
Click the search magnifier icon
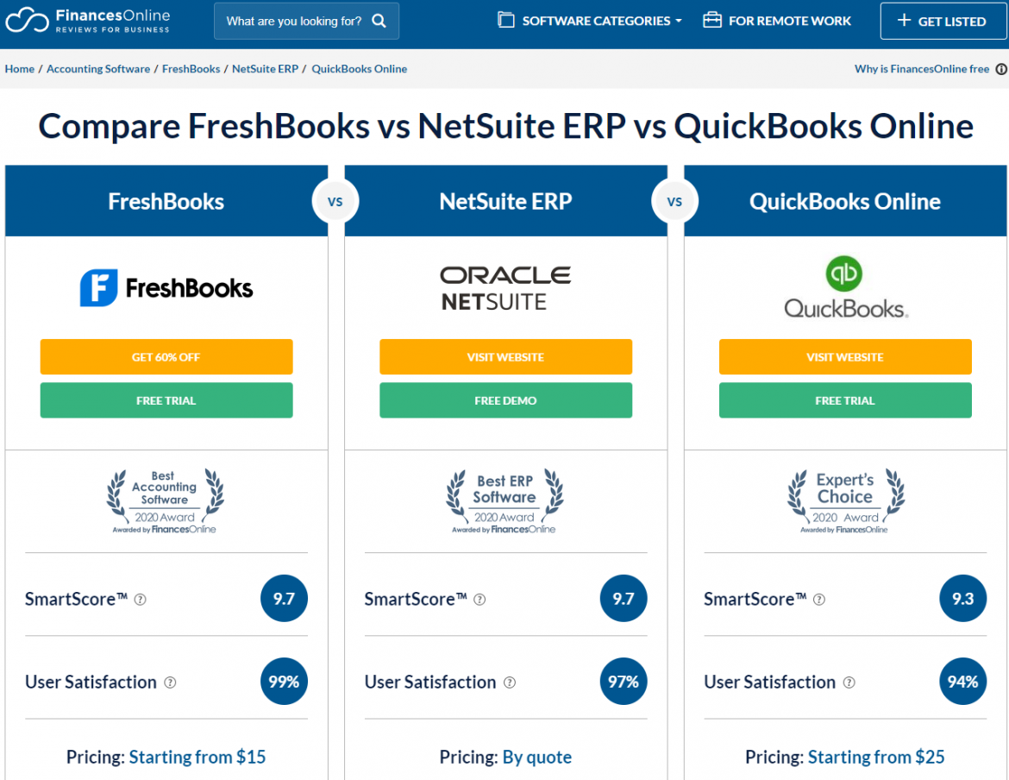(379, 20)
